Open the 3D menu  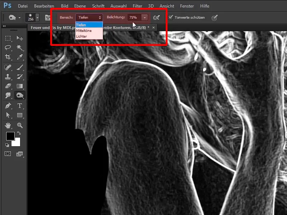tap(151, 6)
